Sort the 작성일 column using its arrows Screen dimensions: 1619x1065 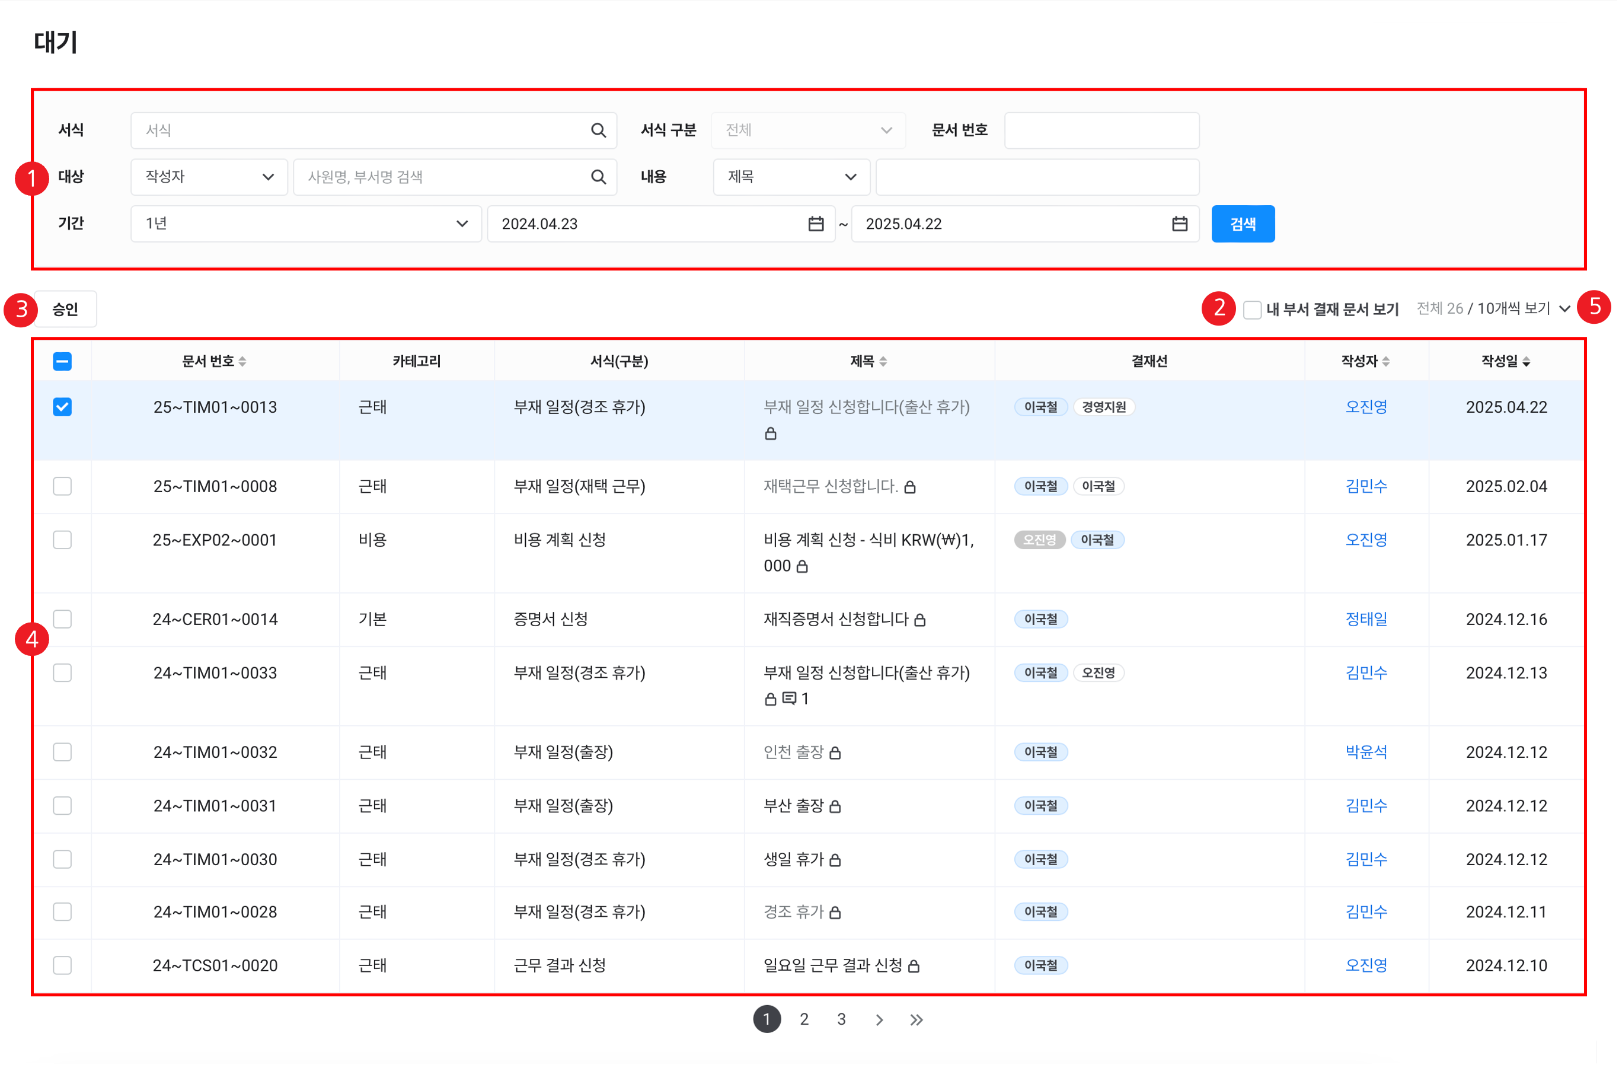[1527, 361]
